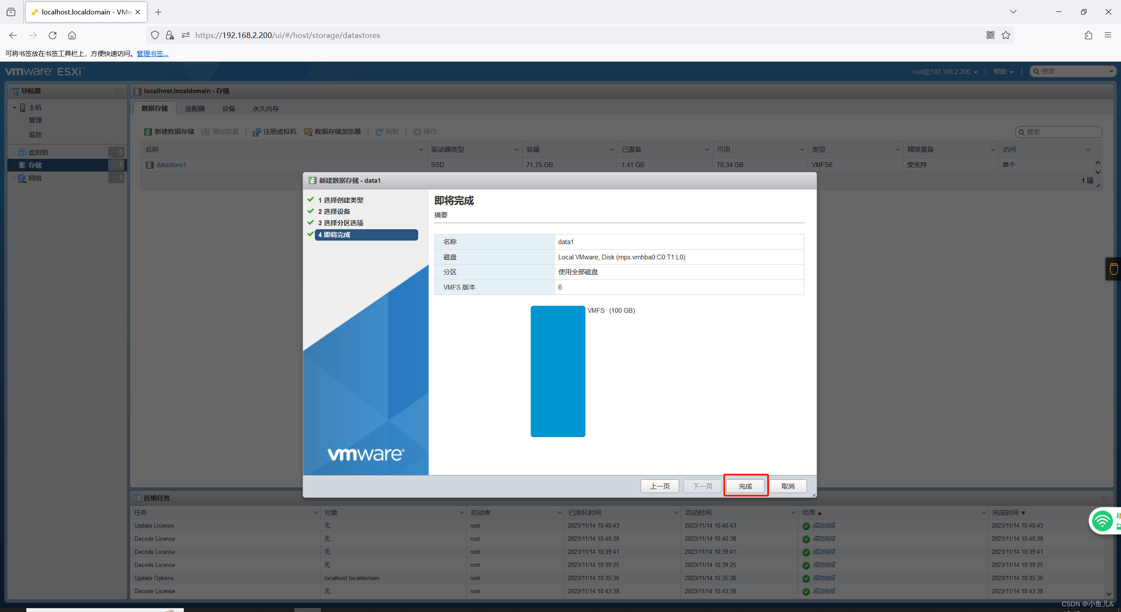Open the datastore1 link in table
Screen dimensions: 1121x612
coord(171,165)
